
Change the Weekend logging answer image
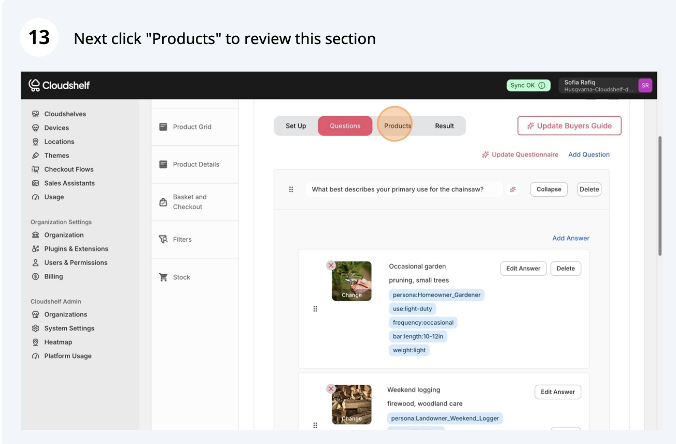pyautogui.click(x=351, y=418)
